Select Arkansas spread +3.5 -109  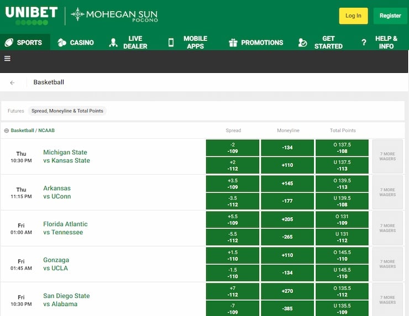click(233, 184)
